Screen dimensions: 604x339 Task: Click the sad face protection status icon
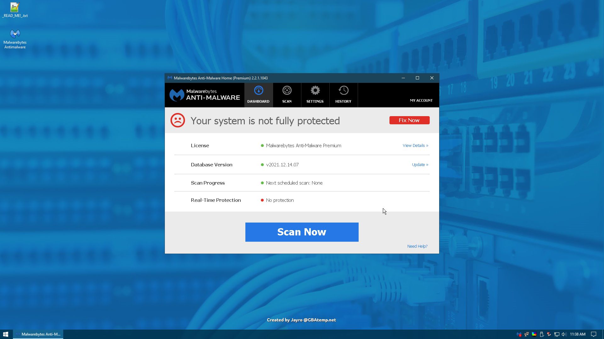[177, 121]
